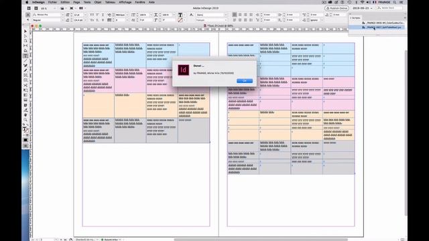Click the text stroke color swatch in Control panel
This screenshot has width=429, height=241.
180,20
